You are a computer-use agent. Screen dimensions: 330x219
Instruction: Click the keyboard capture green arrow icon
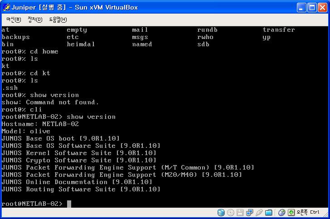[291, 213]
